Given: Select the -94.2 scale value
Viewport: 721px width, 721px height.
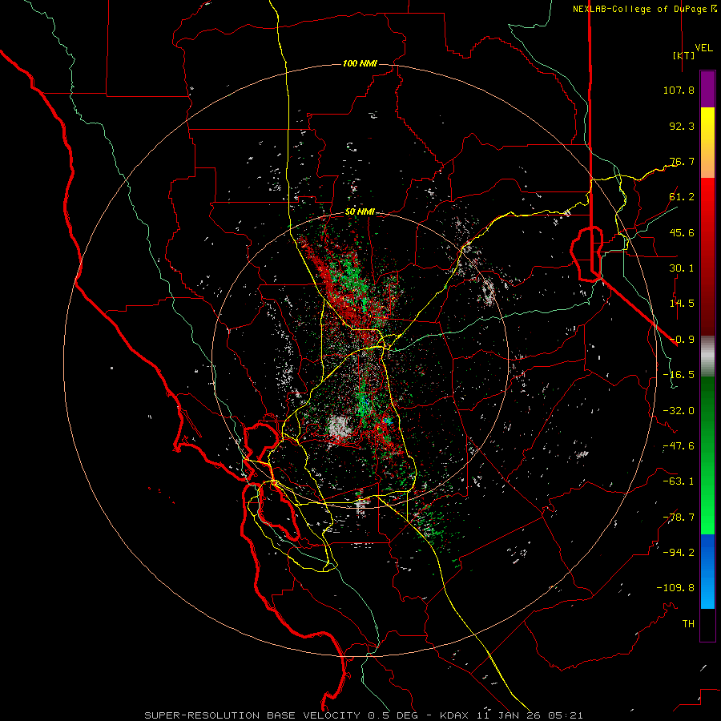Looking at the screenshot, I should tap(679, 553).
